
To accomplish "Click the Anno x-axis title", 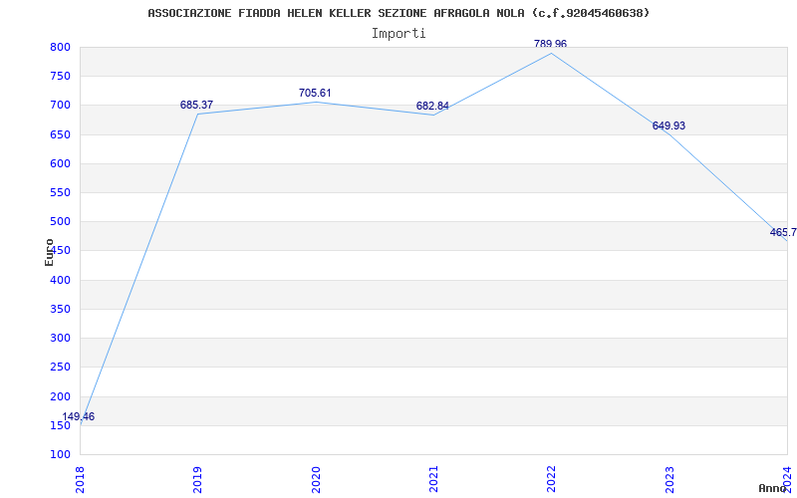I will (773, 488).
